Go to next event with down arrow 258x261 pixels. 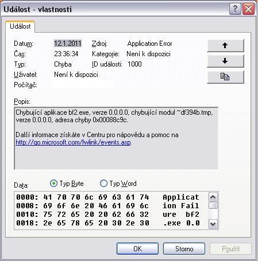click(225, 61)
